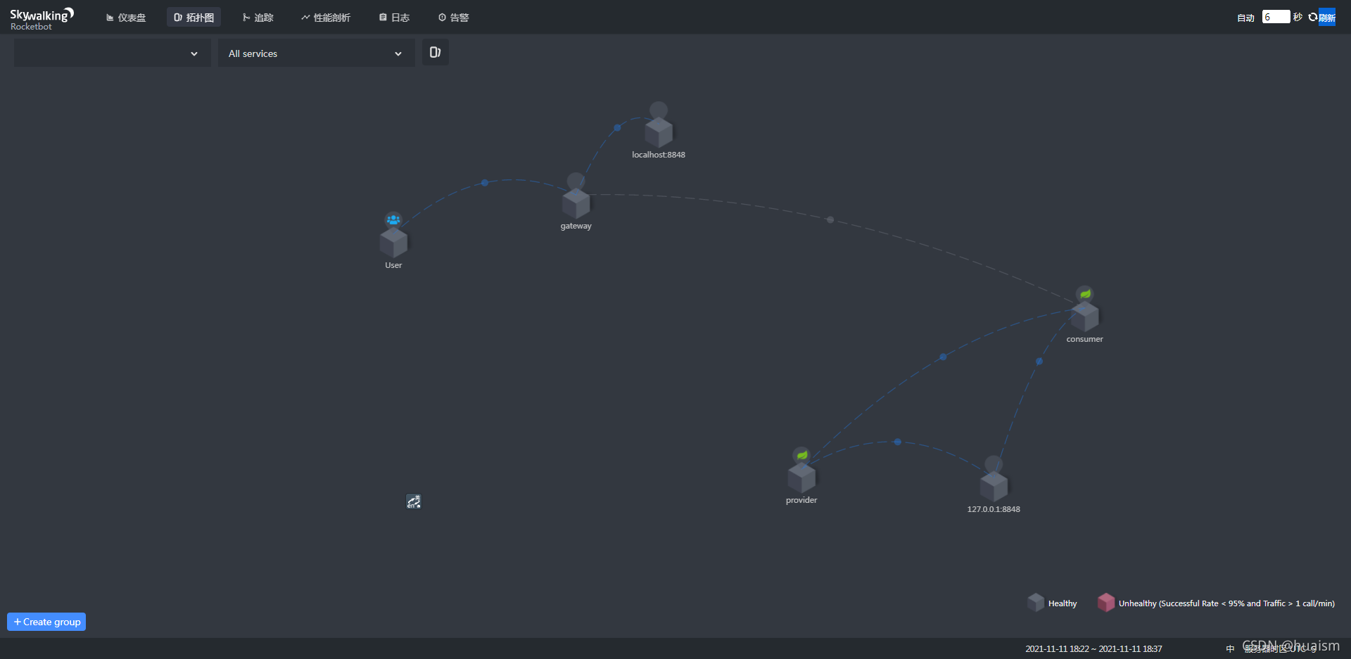This screenshot has width=1351, height=659.
Task: Click the Healthy legend cube
Action: point(1036,603)
